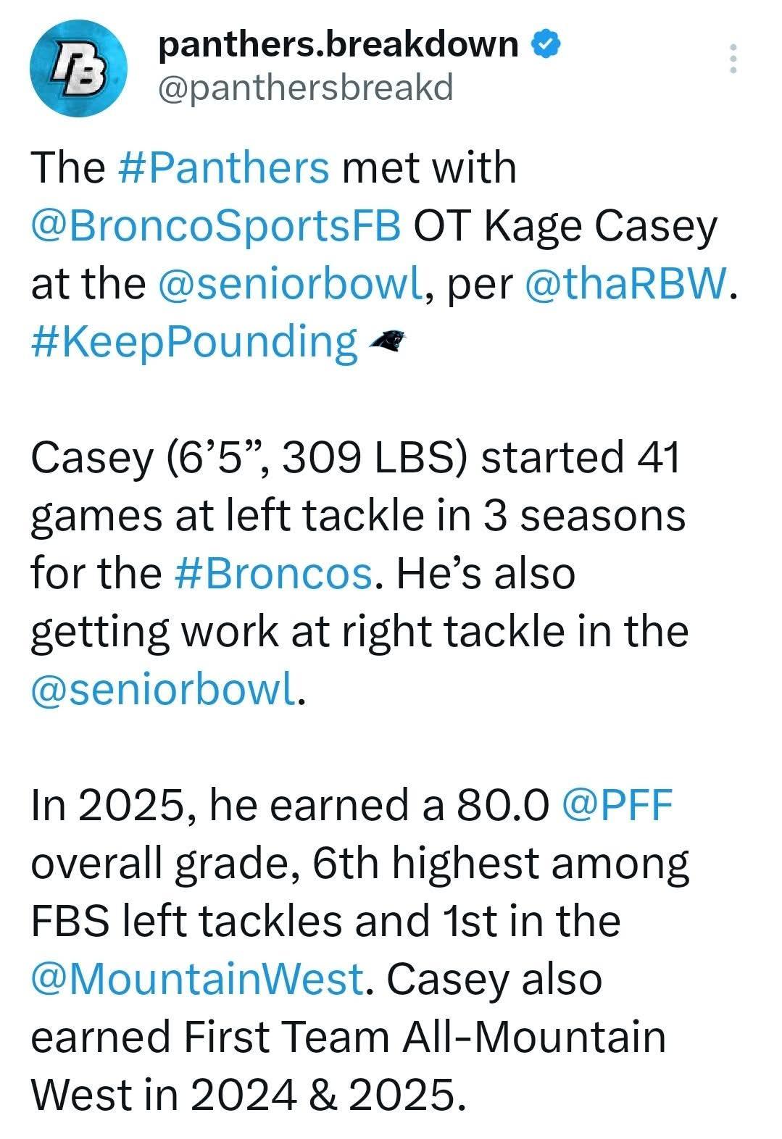Click the blue verified badge
Viewport: 782px width, 1139px height.
click(x=545, y=46)
